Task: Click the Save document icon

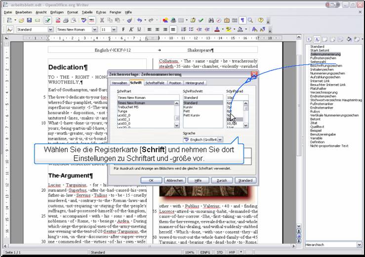Action: 30,20
